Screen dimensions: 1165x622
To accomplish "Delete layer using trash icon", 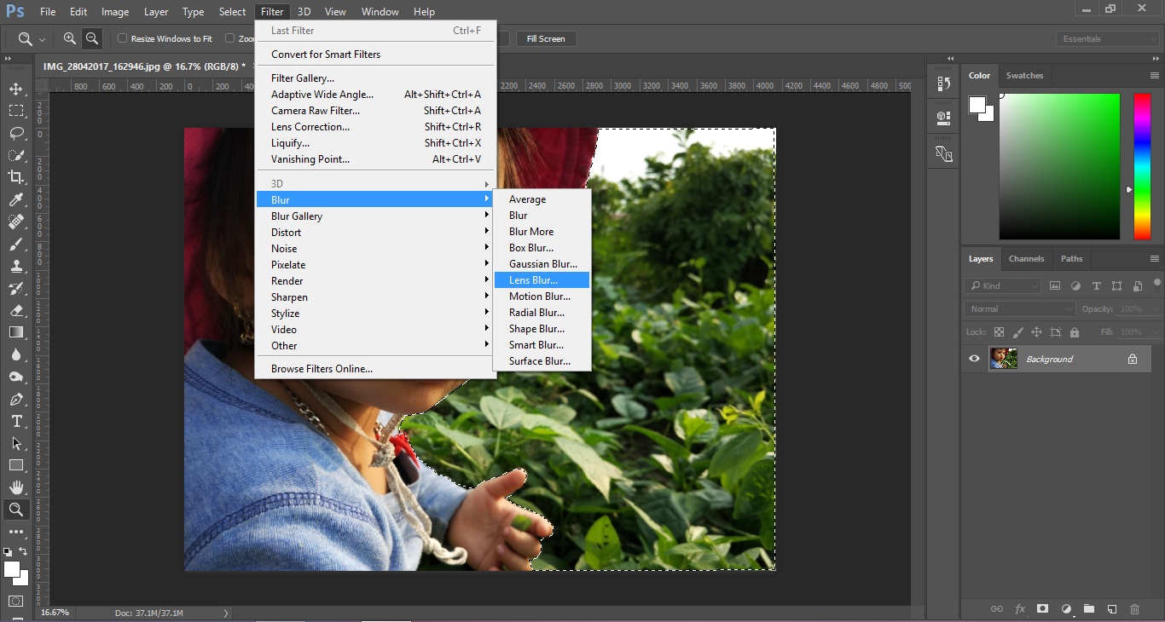I will 1134,609.
